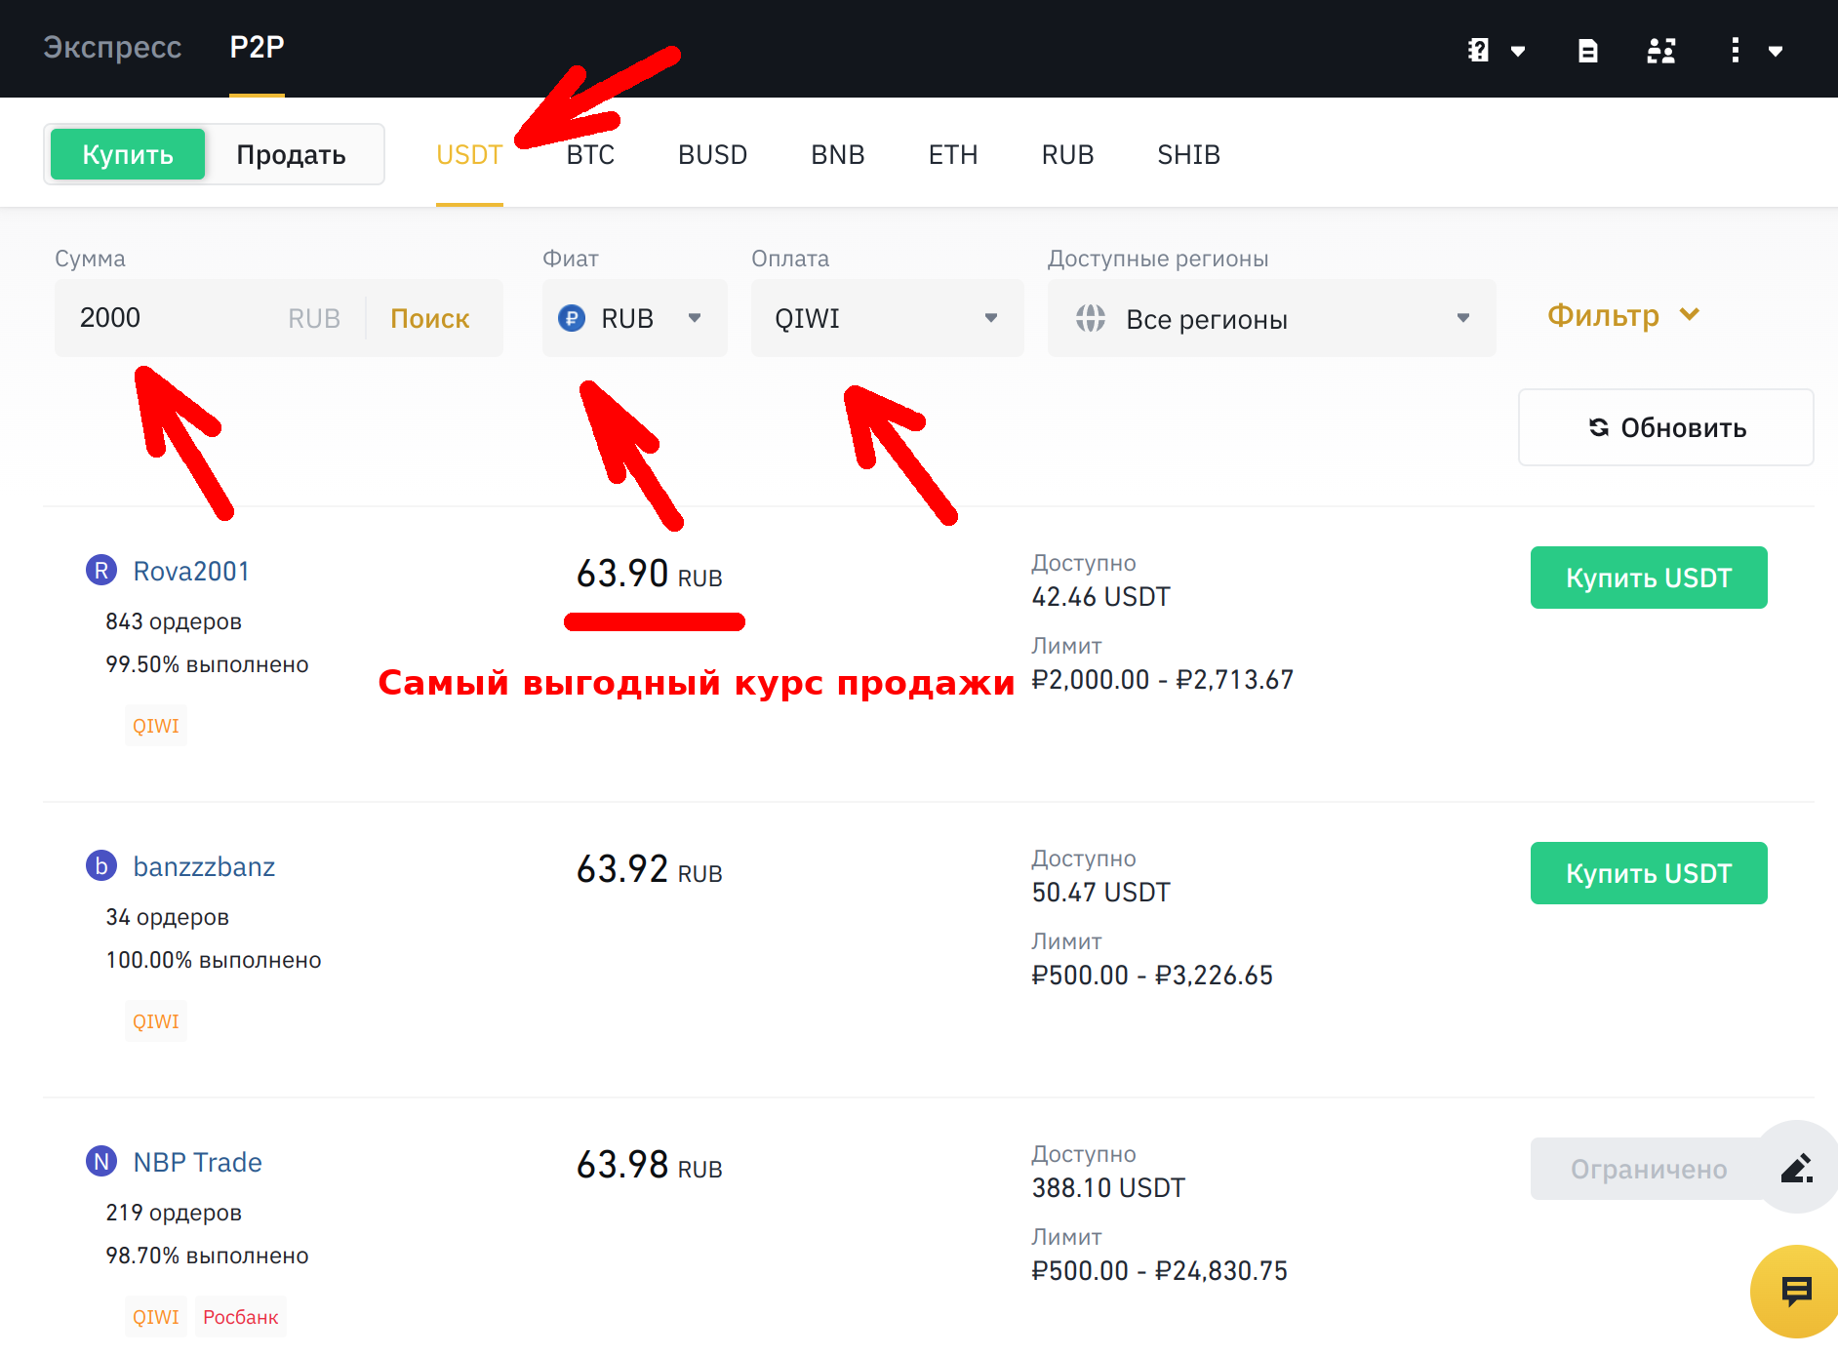Screen dimensions: 1838x1356
Task: Click the banzzzbanz avatar icon
Action: [x=101, y=865]
